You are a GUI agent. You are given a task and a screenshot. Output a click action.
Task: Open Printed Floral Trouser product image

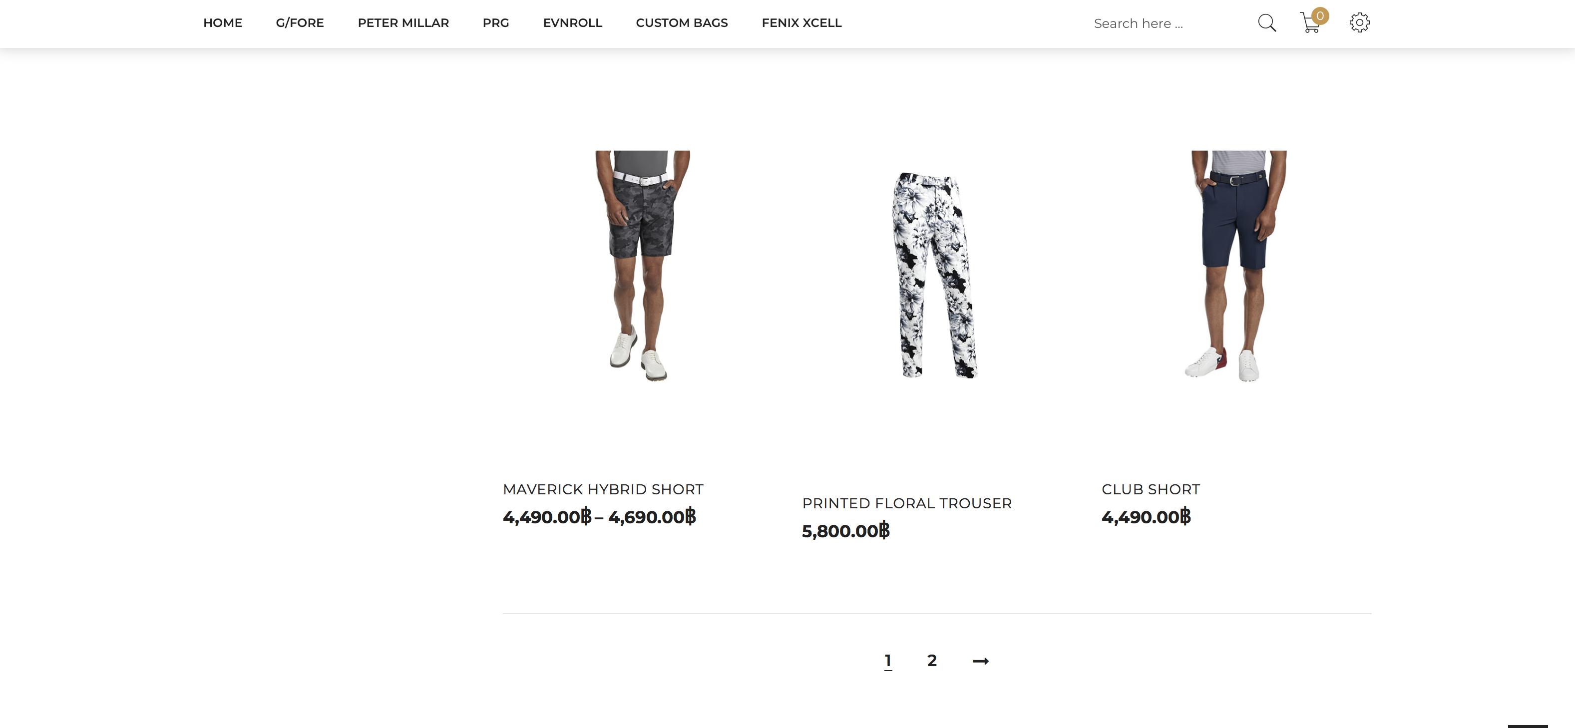coord(935,275)
